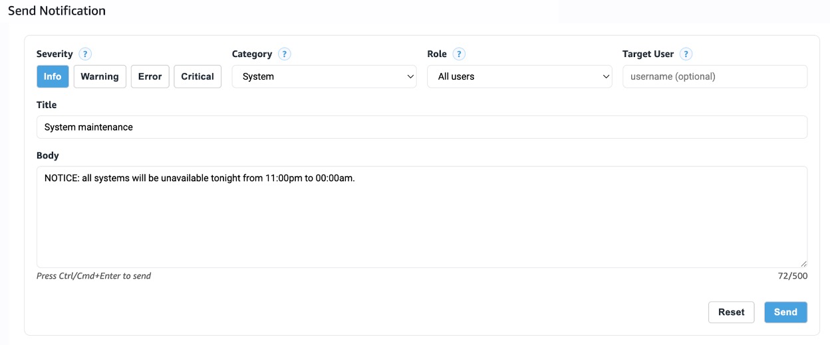Image resolution: width=830 pixels, height=345 pixels.
Task: Click the Target User help icon
Action: click(x=686, y=54)
